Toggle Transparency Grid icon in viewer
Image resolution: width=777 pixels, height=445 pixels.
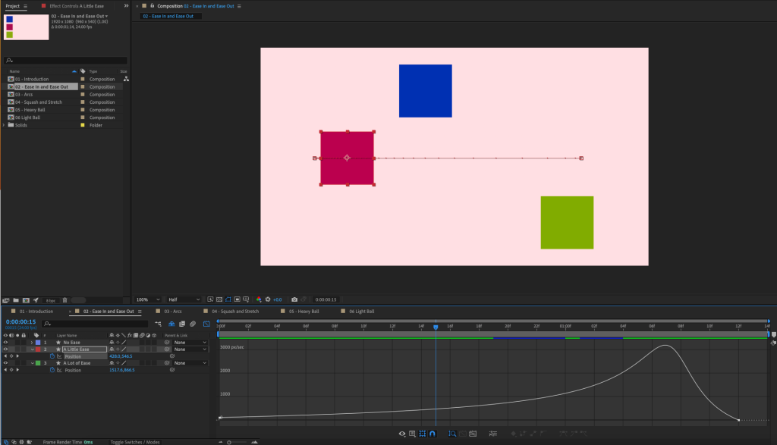point(219,299)
